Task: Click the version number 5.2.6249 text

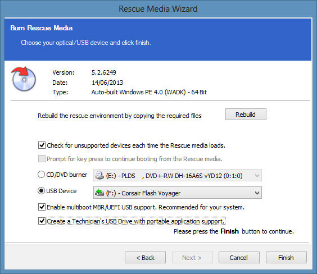Action: (x=104, y=72)
